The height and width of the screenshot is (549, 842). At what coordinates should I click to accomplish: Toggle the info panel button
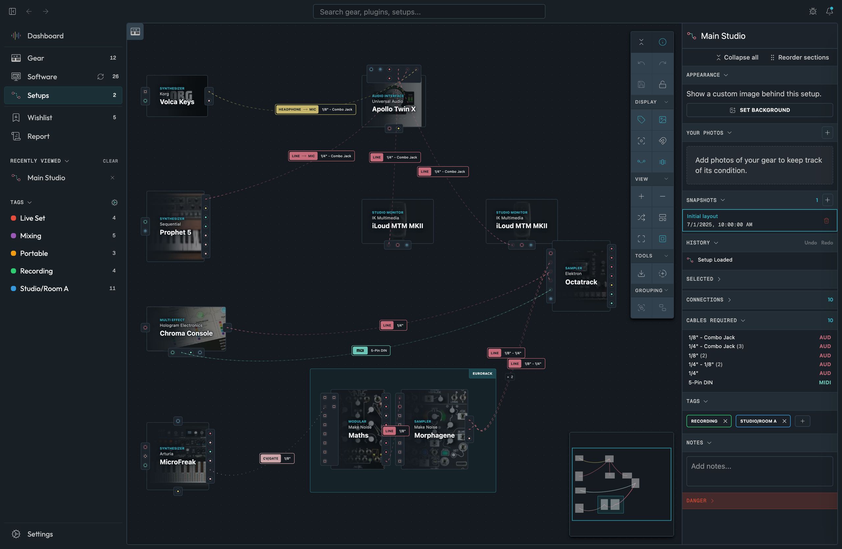[662, 42]
